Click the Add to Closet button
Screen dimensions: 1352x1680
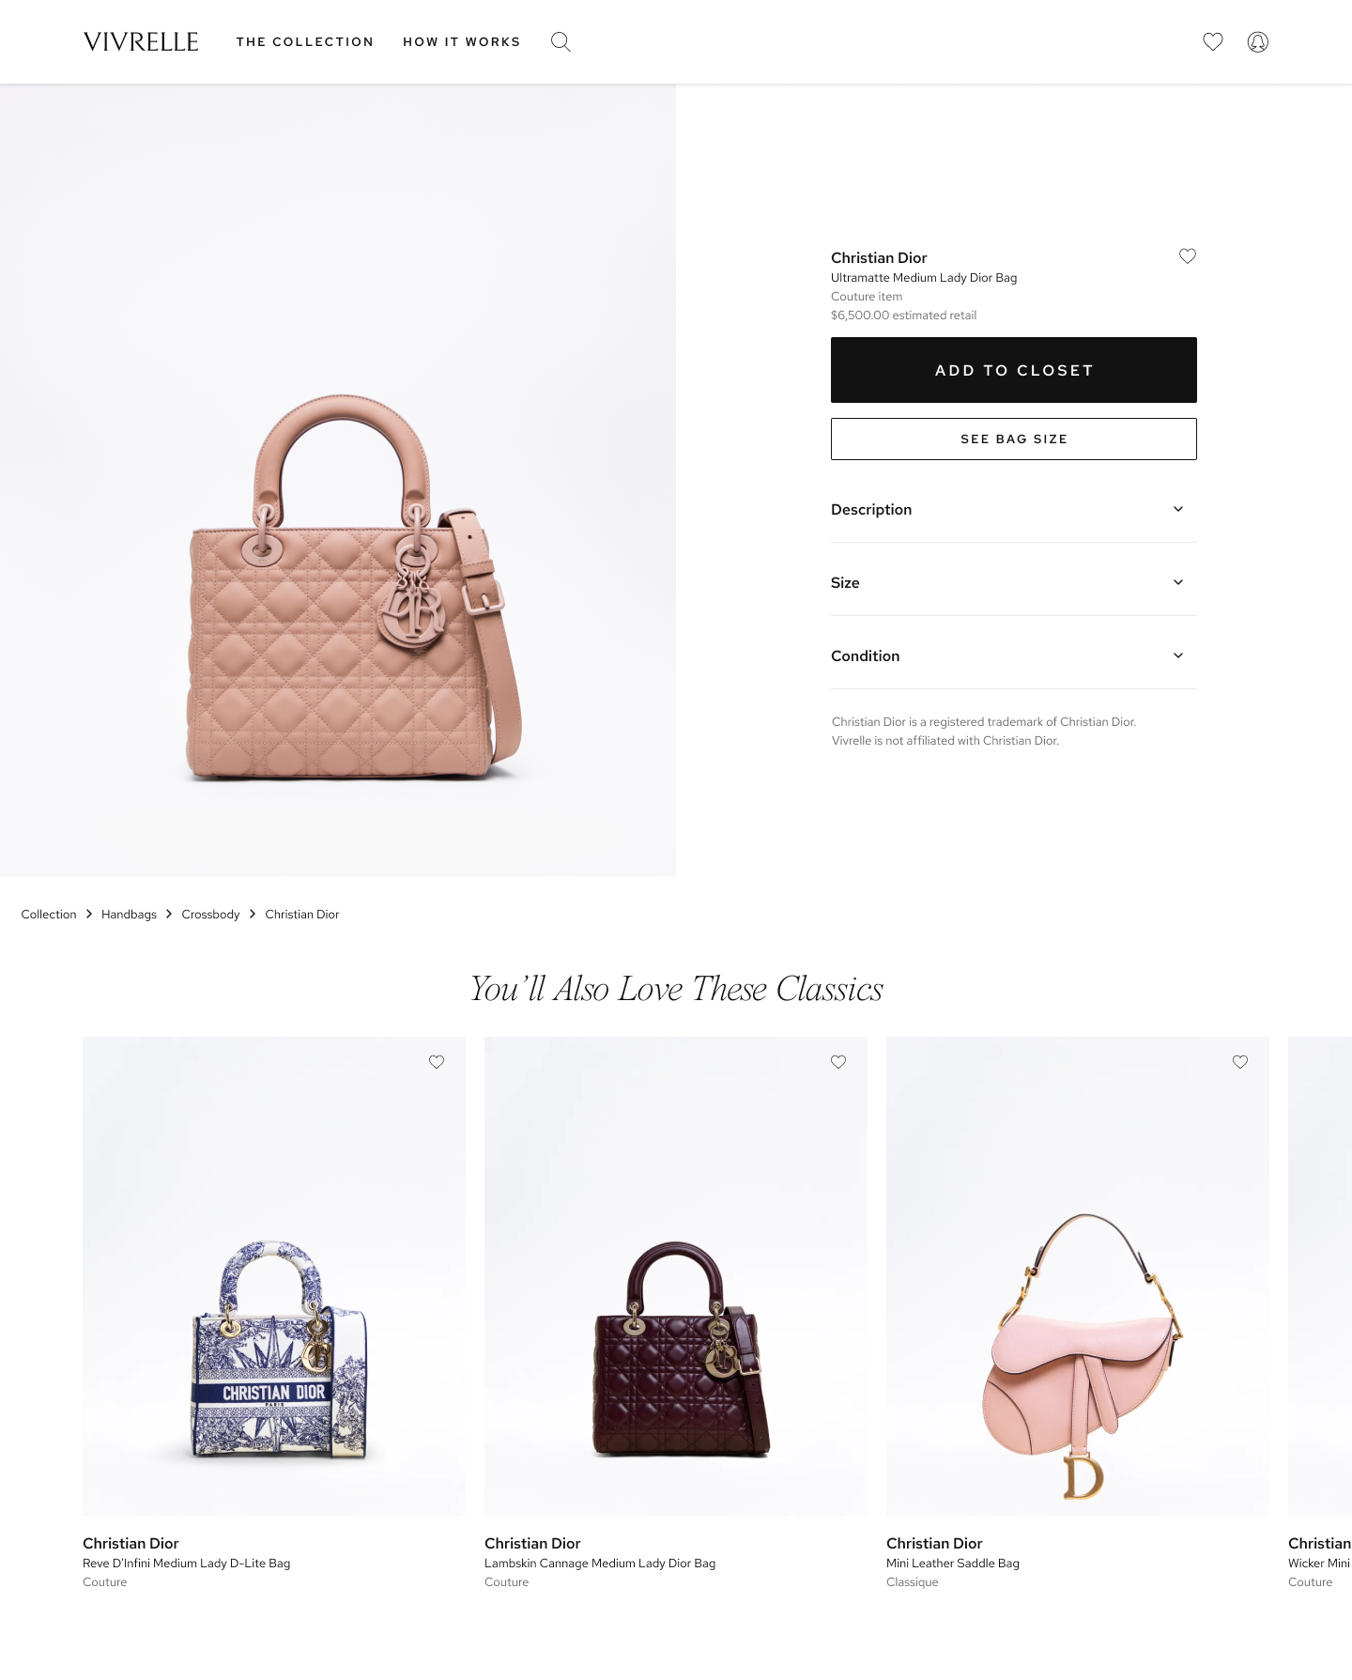tap(1014, 370)
